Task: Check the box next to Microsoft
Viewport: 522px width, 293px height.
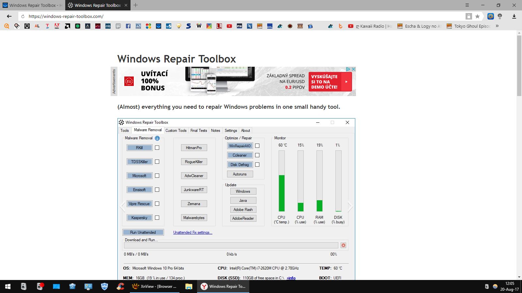Action: [157, 176]
